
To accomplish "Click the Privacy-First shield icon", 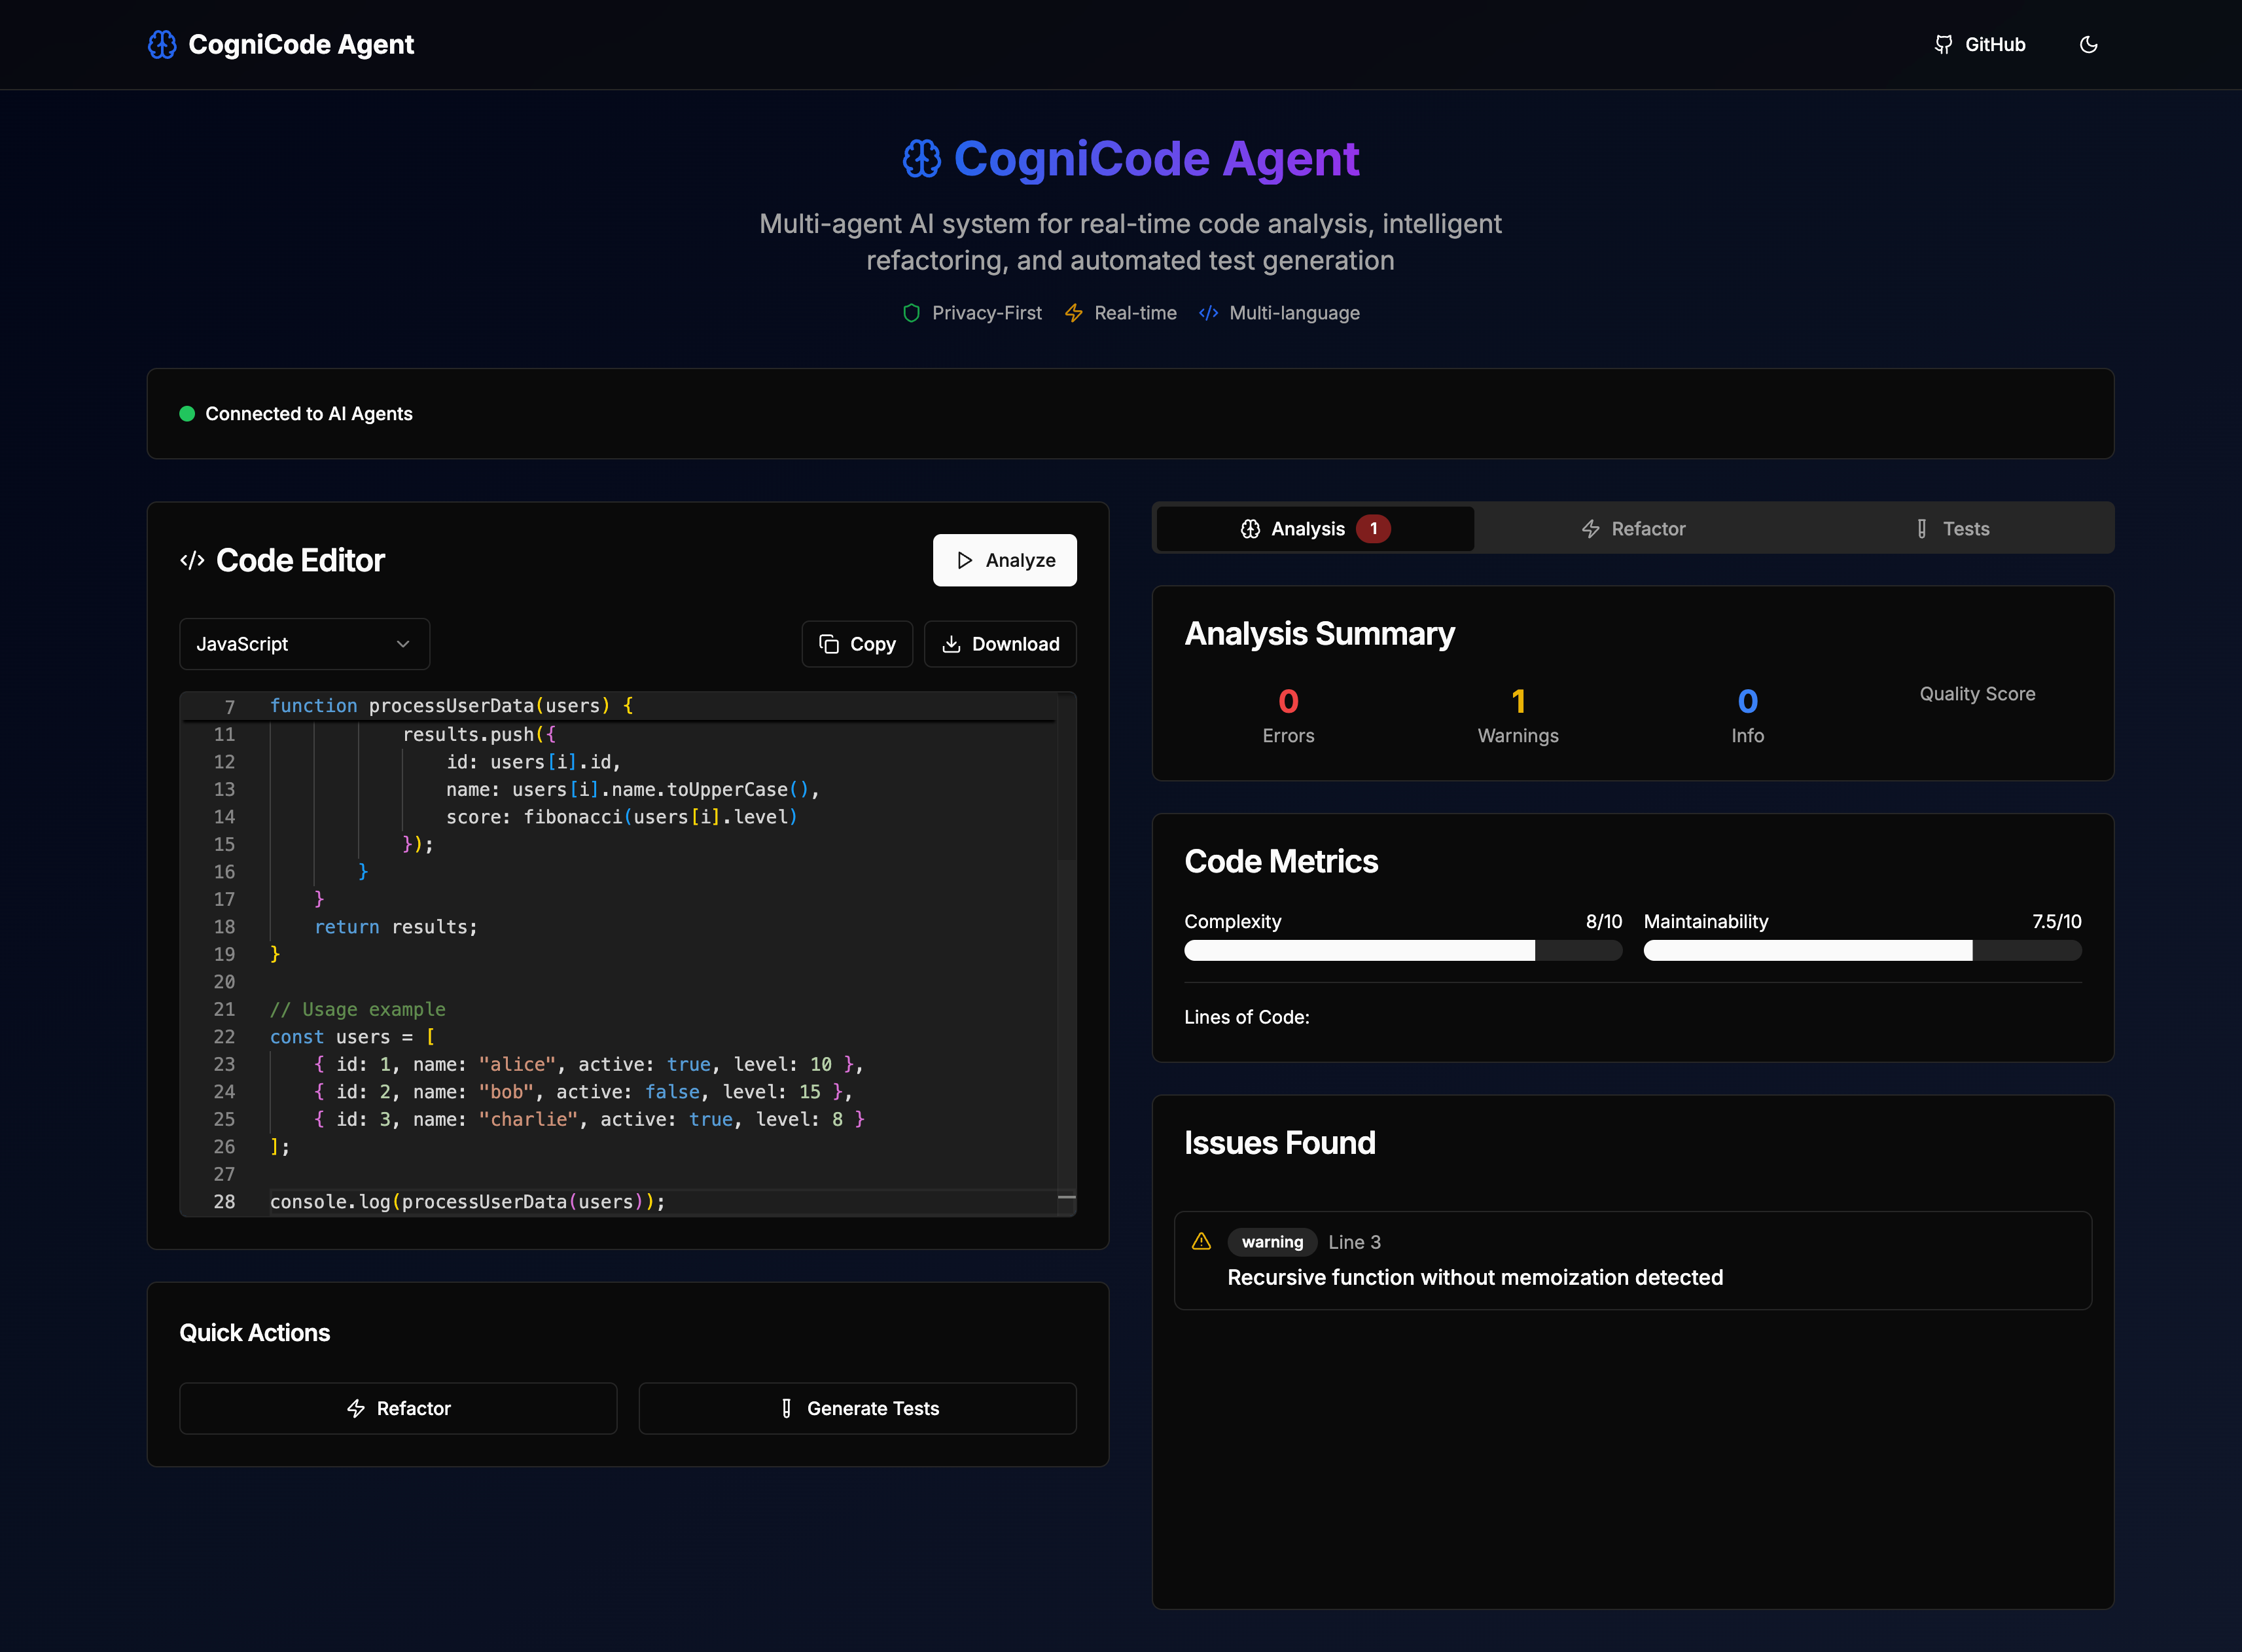I will click(x=910, y=313).
